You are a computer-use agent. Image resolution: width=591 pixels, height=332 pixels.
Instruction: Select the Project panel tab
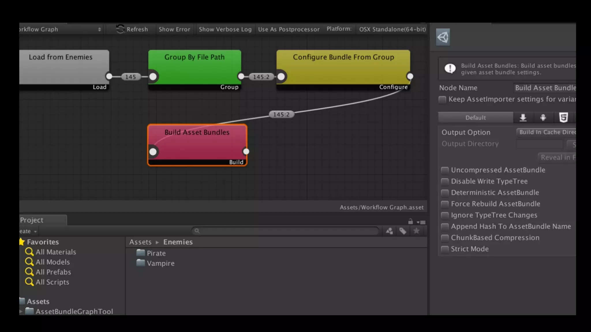(32, 220)
